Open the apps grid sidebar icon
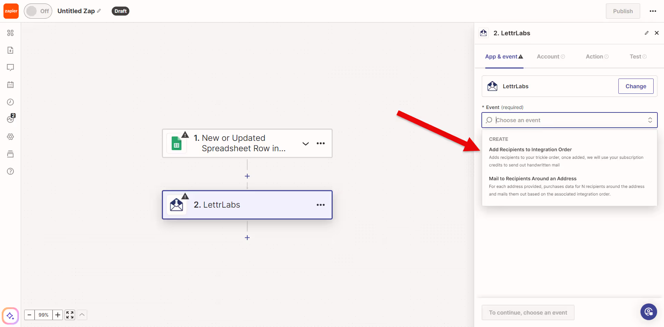 (10, 33)
